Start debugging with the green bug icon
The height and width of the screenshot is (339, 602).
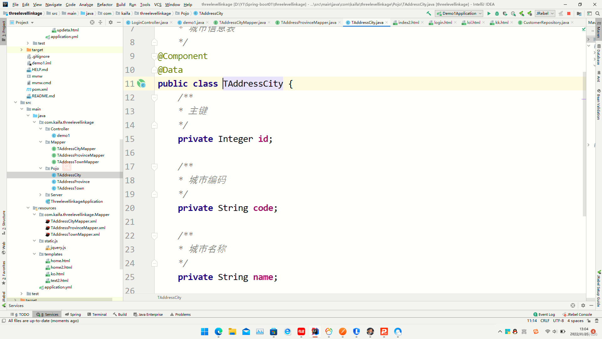497,13
